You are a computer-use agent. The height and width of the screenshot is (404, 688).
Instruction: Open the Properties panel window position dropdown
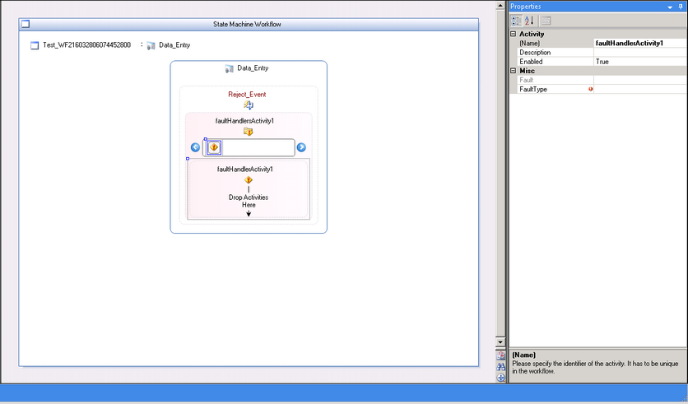pyautogui.click(x=670, y=7)
